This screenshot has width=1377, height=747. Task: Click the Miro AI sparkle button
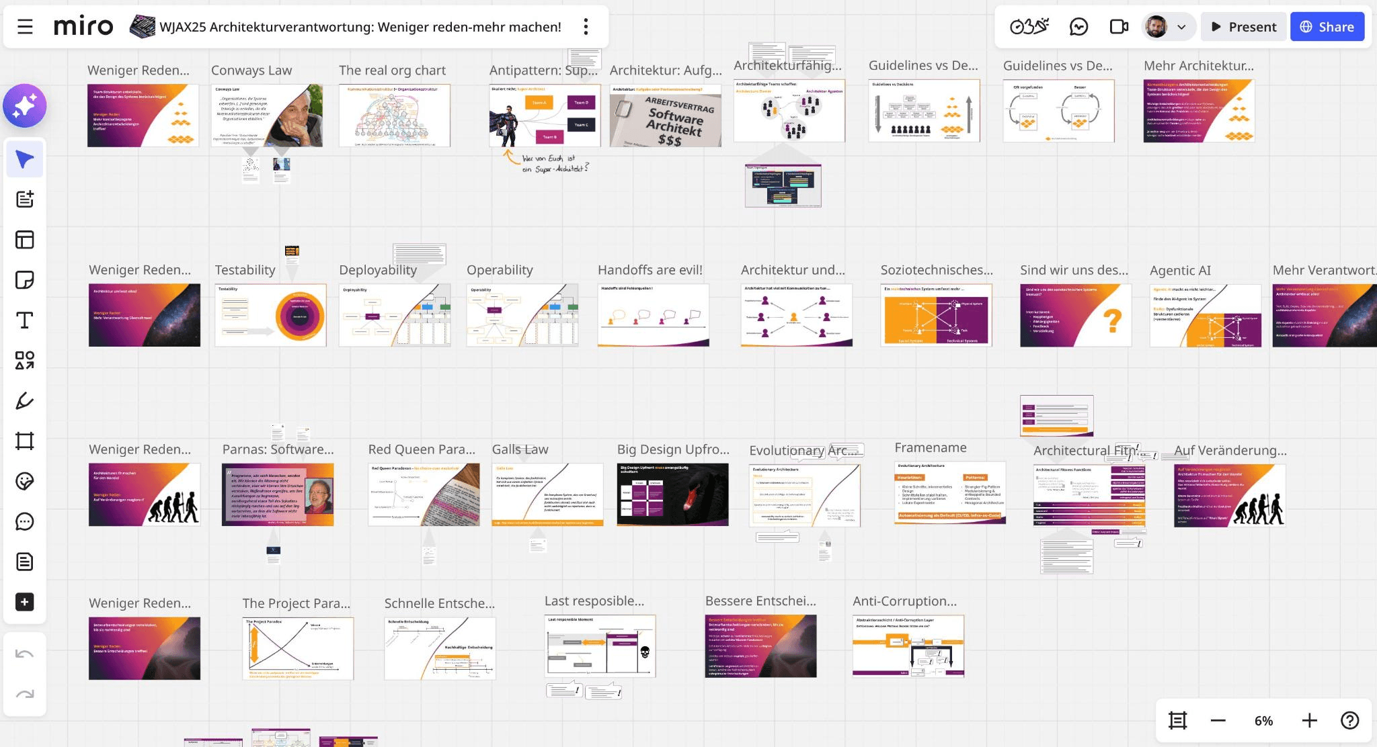click(x=25, y=105)
